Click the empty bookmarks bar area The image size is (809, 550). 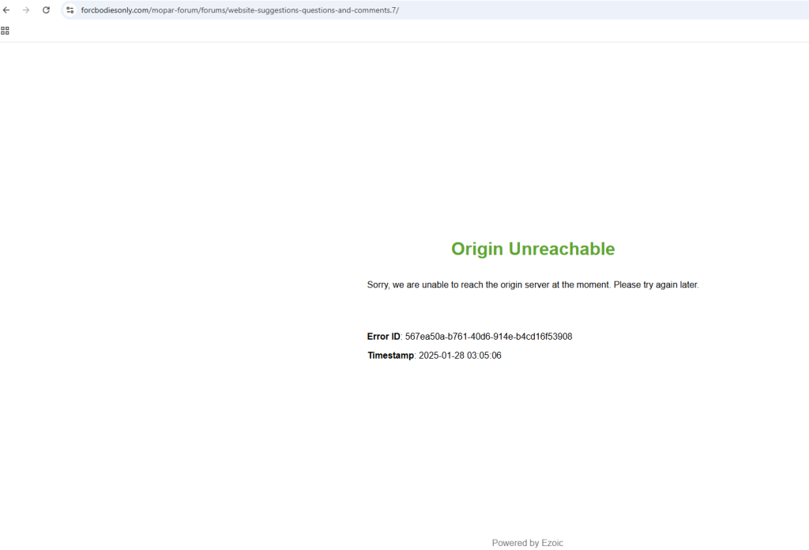395,31
